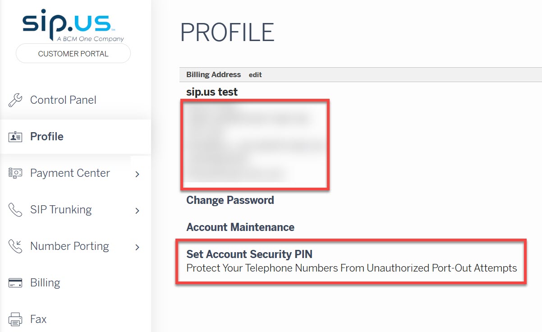This screenshot has height=332, width=542.
Task: Click the Protect Your Telephone Numbers description text
Action: [x=352, y=268]
